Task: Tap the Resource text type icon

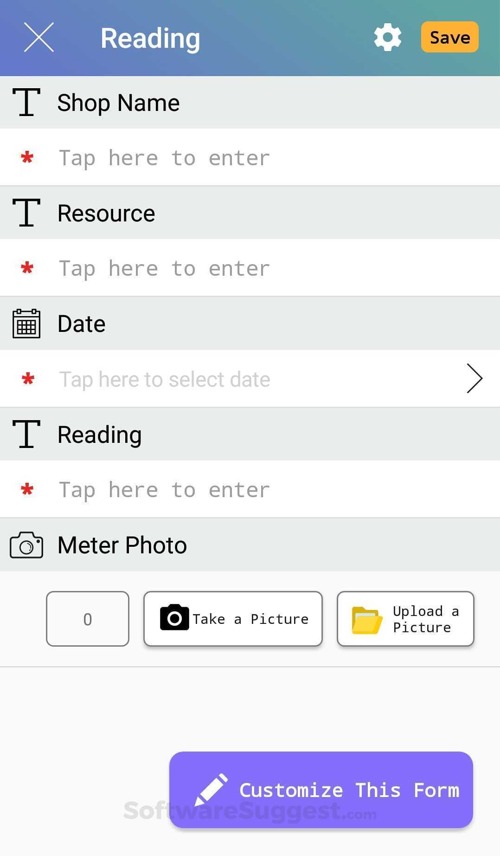Action: [26, 213]
